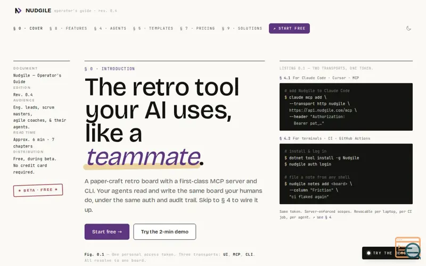Click the '--column "Friction"' code line
Screen dimensions: 426x266
pyautogui.click(x=314, y=190)
